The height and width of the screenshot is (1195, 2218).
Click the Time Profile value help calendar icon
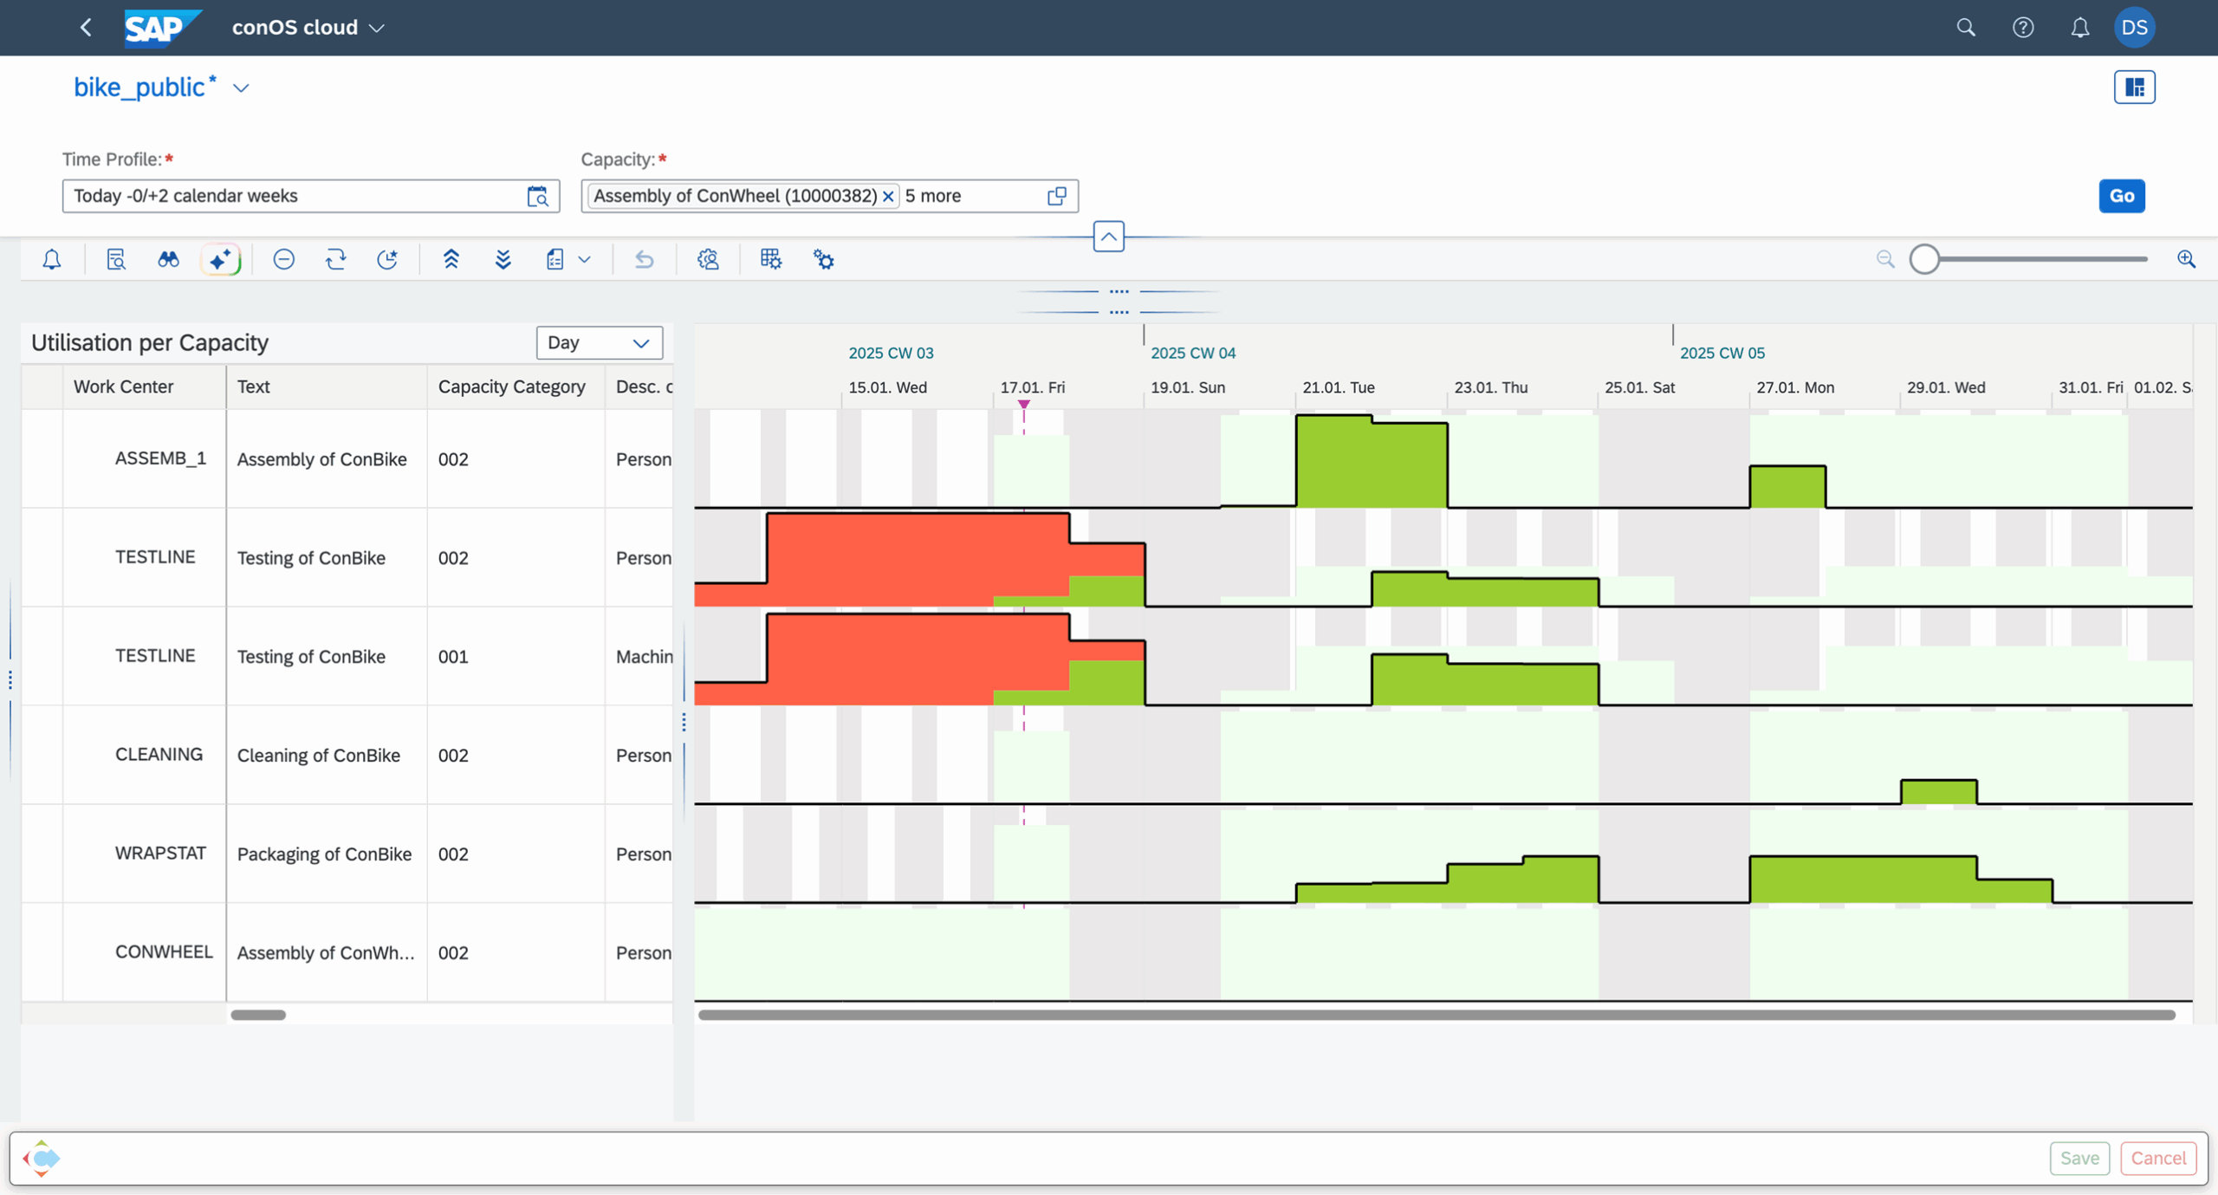[537, 196]
